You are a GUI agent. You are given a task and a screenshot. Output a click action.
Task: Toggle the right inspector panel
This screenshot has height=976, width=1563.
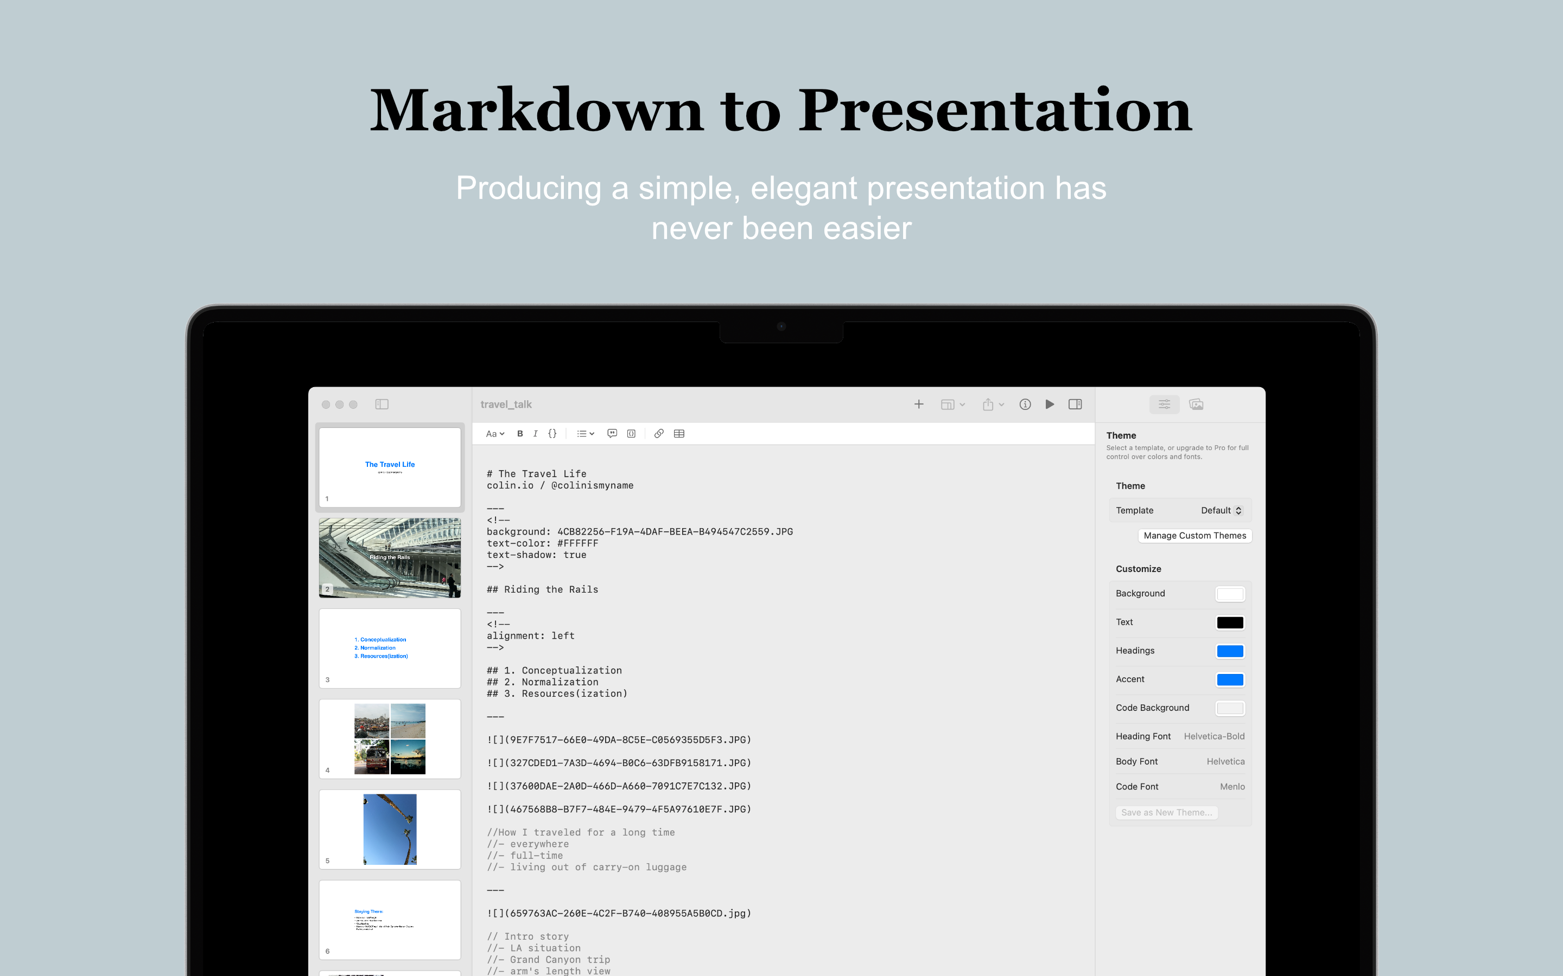(x=1075, y=404)
